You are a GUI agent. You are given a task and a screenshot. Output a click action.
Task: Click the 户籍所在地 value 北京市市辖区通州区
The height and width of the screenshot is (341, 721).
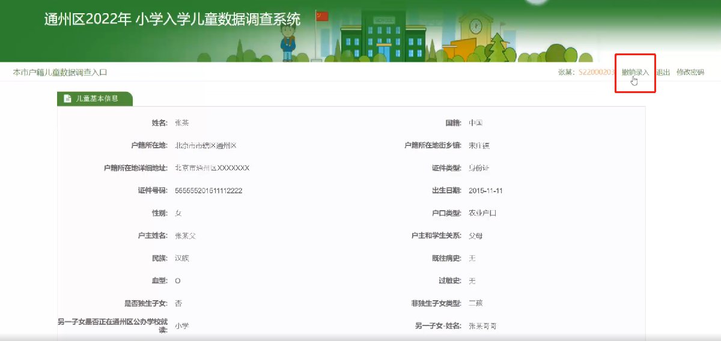coord(206,146)
